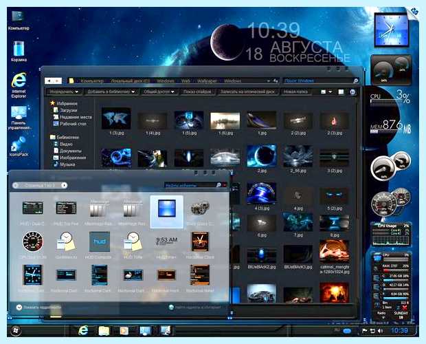426x344 pixels.
Task: Select the 9:53 AM HUD timer gadget
Action: pos(166,241)
